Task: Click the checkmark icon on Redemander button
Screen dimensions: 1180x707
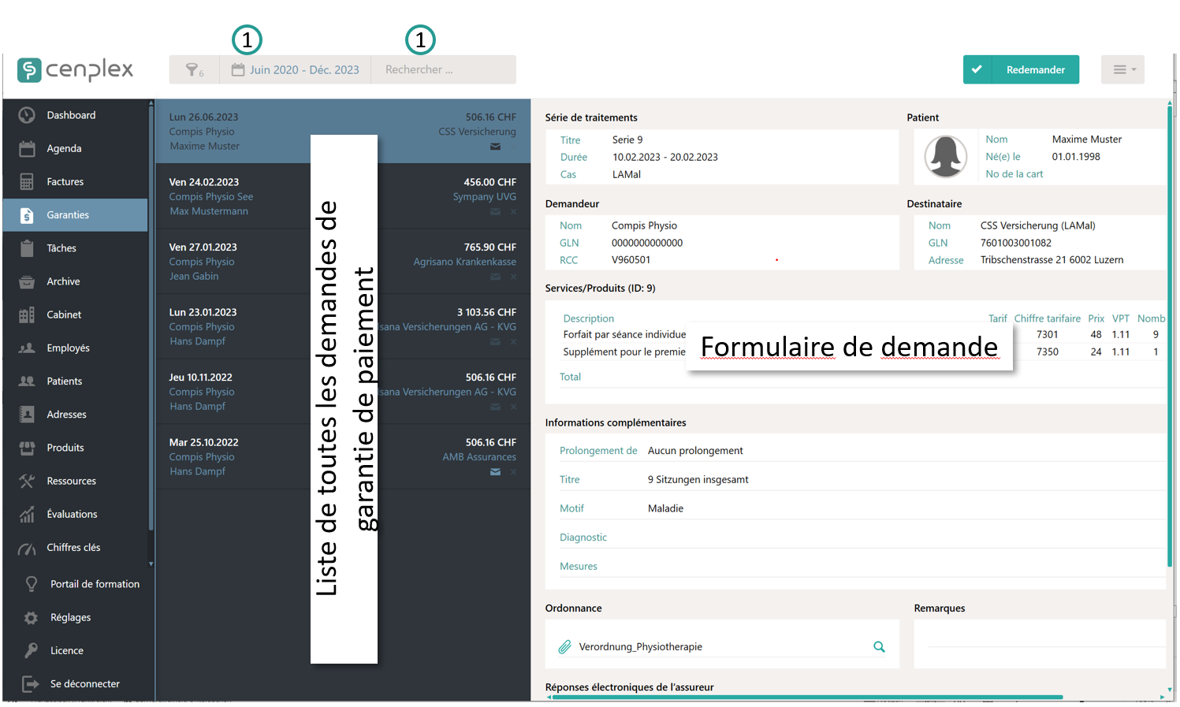Action: point(977,70)
